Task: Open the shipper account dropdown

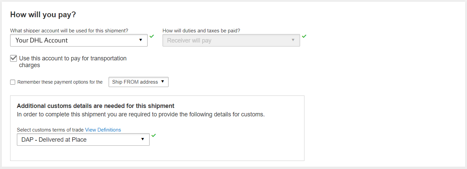Action: 79,40
